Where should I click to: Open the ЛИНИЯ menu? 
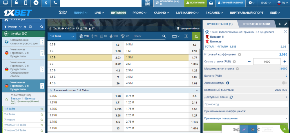point(80,13)
